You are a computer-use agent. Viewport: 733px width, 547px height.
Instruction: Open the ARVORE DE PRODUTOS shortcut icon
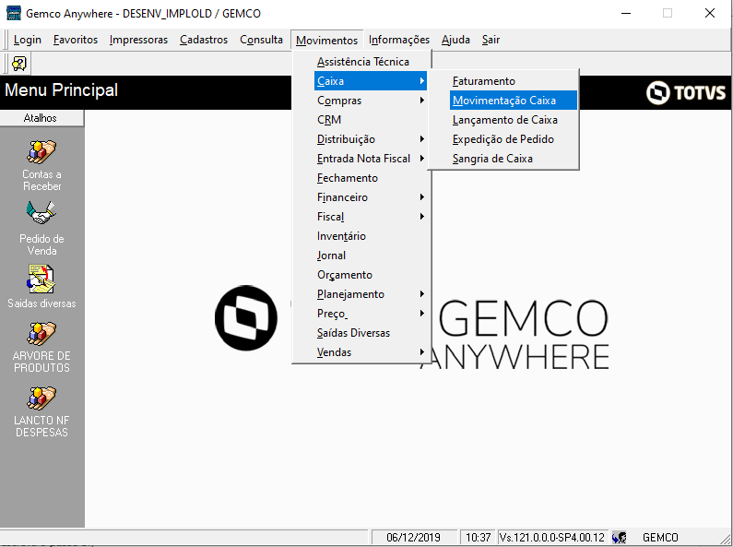(41, 333)
